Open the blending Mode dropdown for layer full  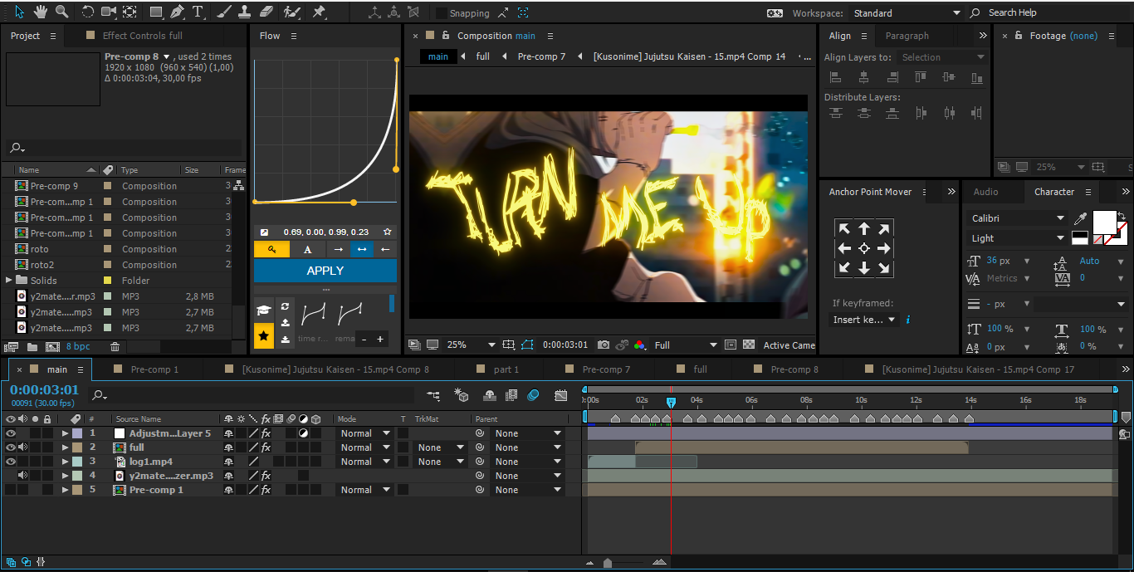pos(364,447)
